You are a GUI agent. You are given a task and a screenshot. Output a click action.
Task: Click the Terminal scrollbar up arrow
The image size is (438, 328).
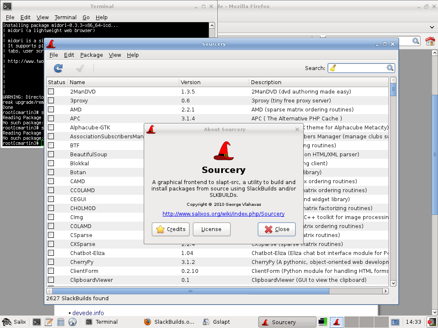pos(212,26)
